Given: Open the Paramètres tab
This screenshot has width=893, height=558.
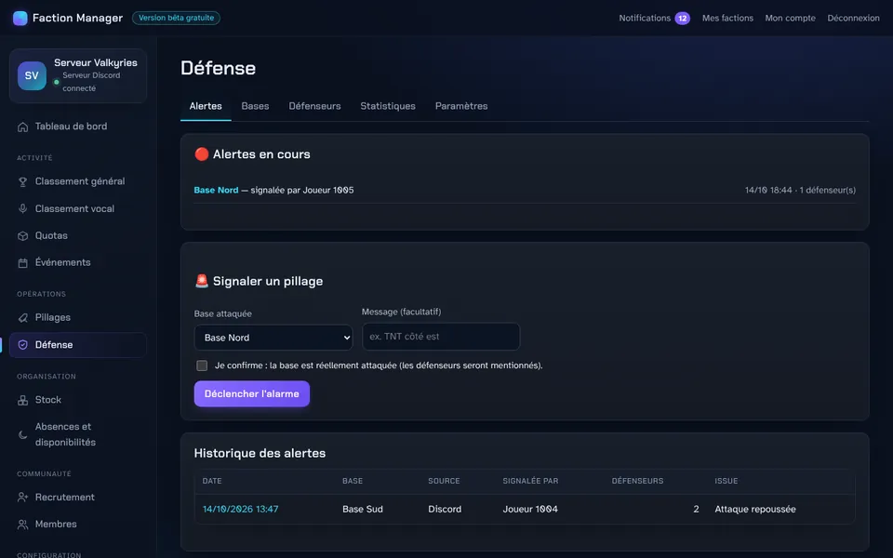Looking at the screenshot, I should (x=461, y=106).
